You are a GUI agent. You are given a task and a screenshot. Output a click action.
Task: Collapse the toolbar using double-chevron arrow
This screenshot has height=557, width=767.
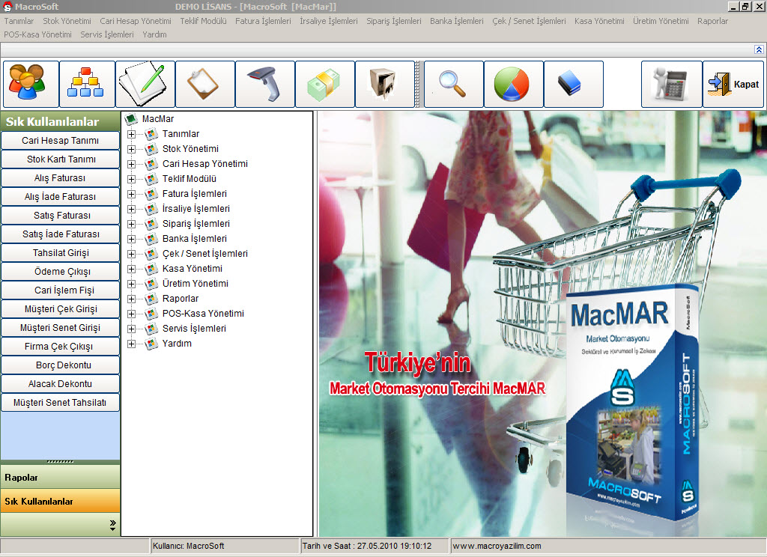[x=758, y=49]
